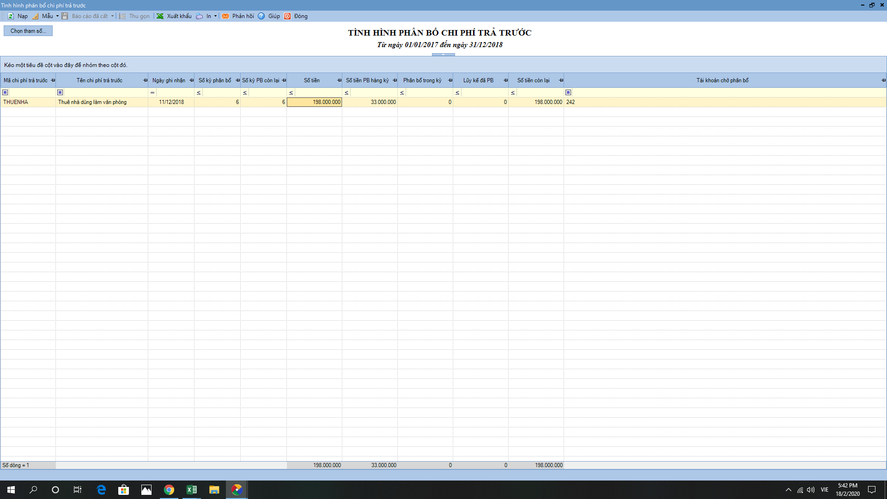Click the Mẫu template ruler icon
The height and width of the screenshot is (499, 887).
36,16
